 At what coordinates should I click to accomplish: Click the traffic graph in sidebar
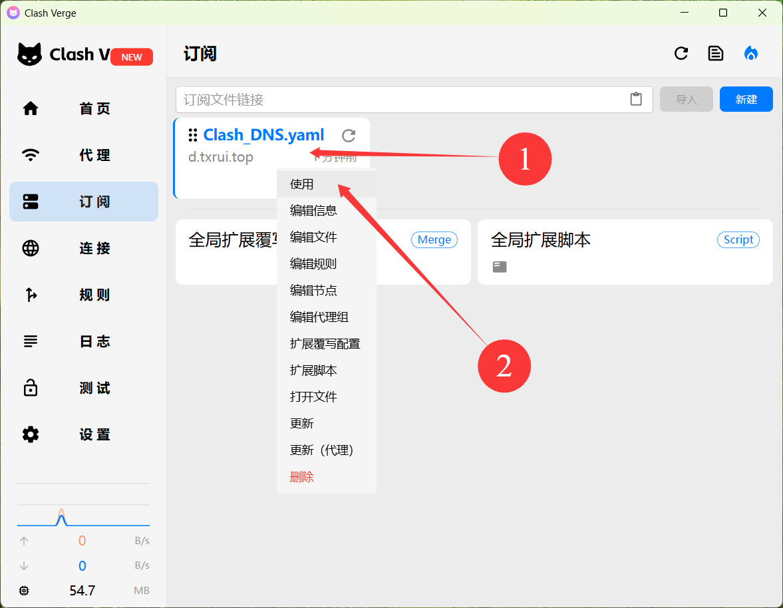click(x=83, y=515)
